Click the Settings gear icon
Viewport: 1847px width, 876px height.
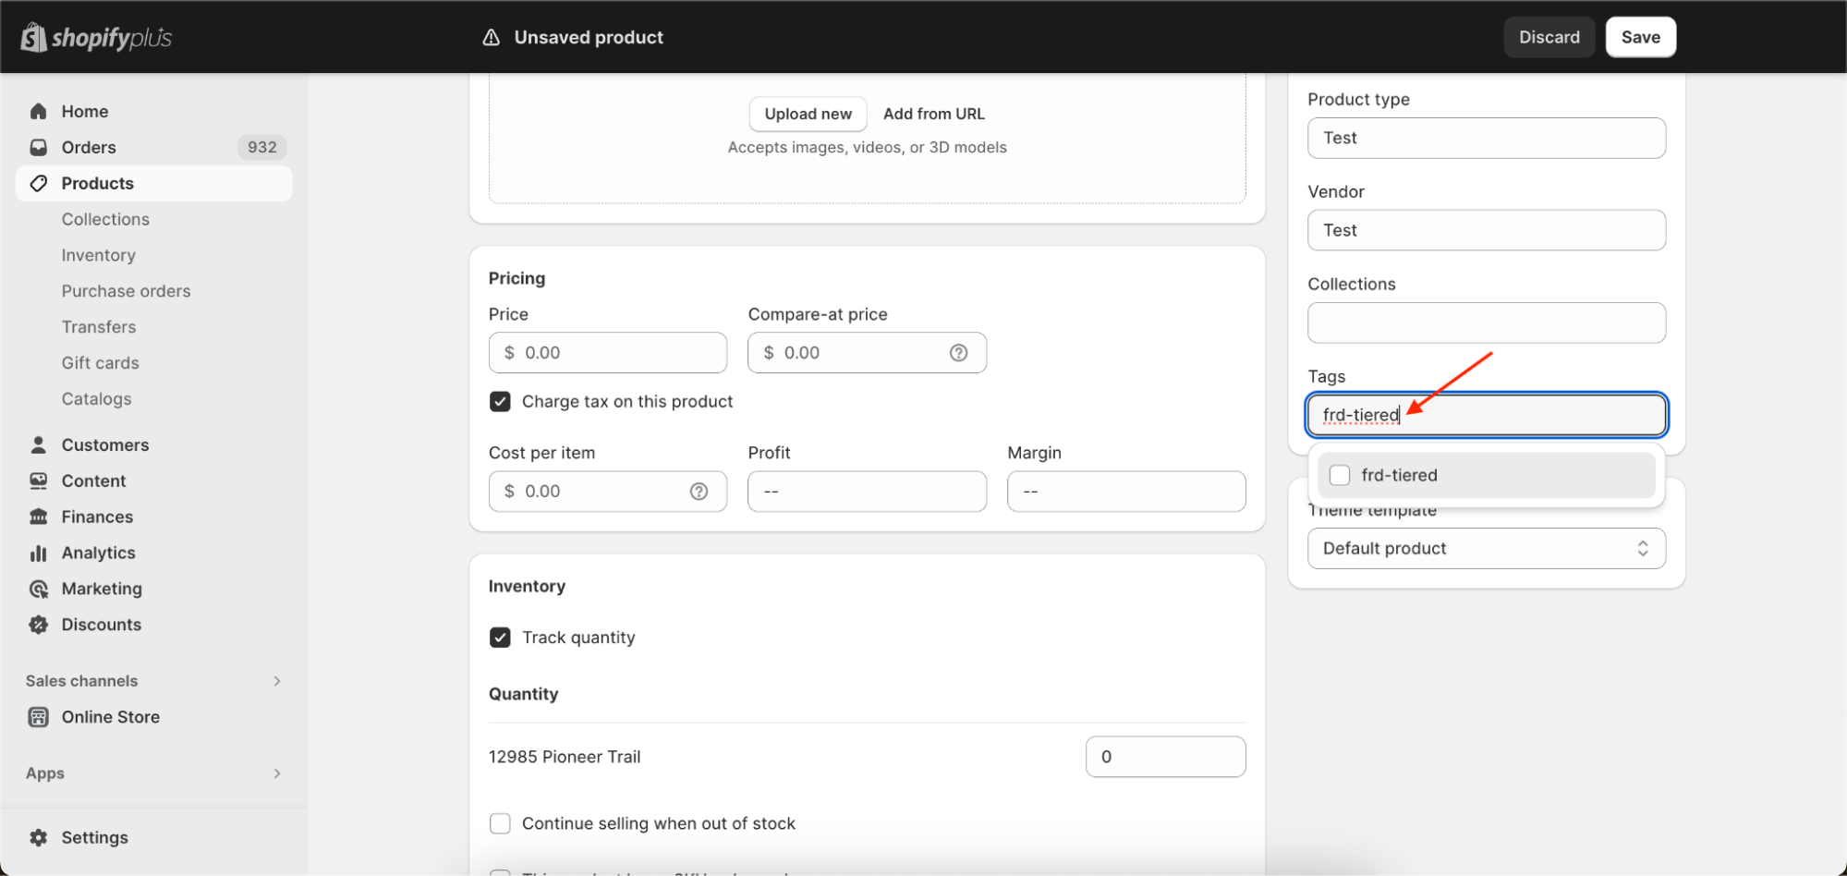pos(38,838)
